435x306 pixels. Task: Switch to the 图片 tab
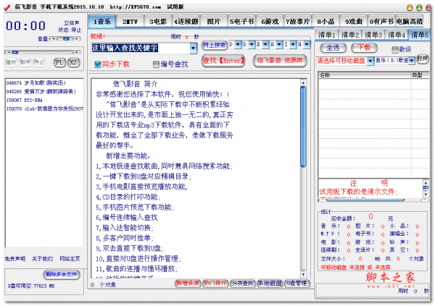coord(214,22)
